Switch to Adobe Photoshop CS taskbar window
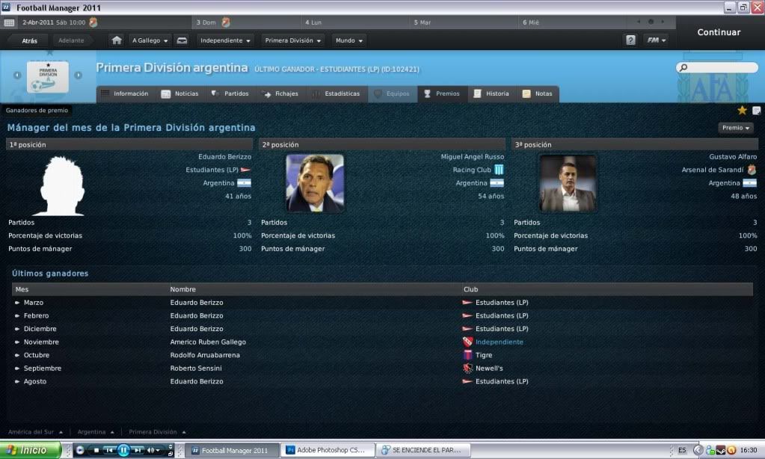765x459 pixels. [328, 450]
